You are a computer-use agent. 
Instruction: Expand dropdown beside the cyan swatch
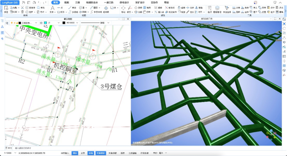pos(59,23)
